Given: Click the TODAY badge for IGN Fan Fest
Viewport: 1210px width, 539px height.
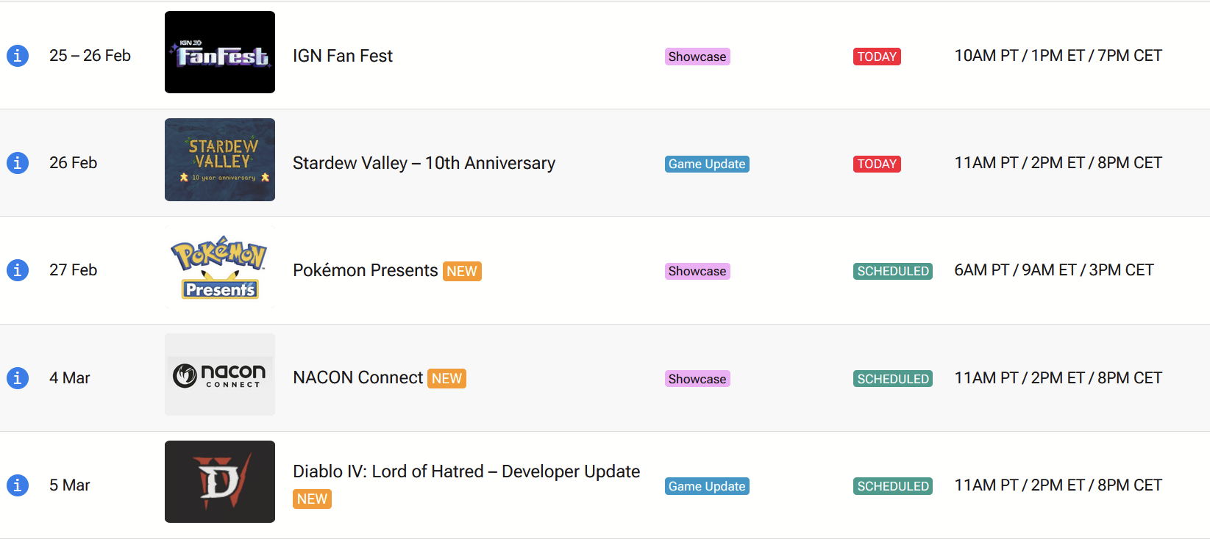Looking at the screenshot, I should click(877, 57).
